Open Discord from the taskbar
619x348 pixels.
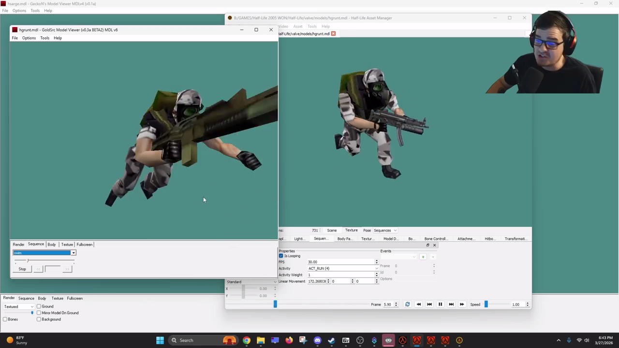(x=317, y=340)
